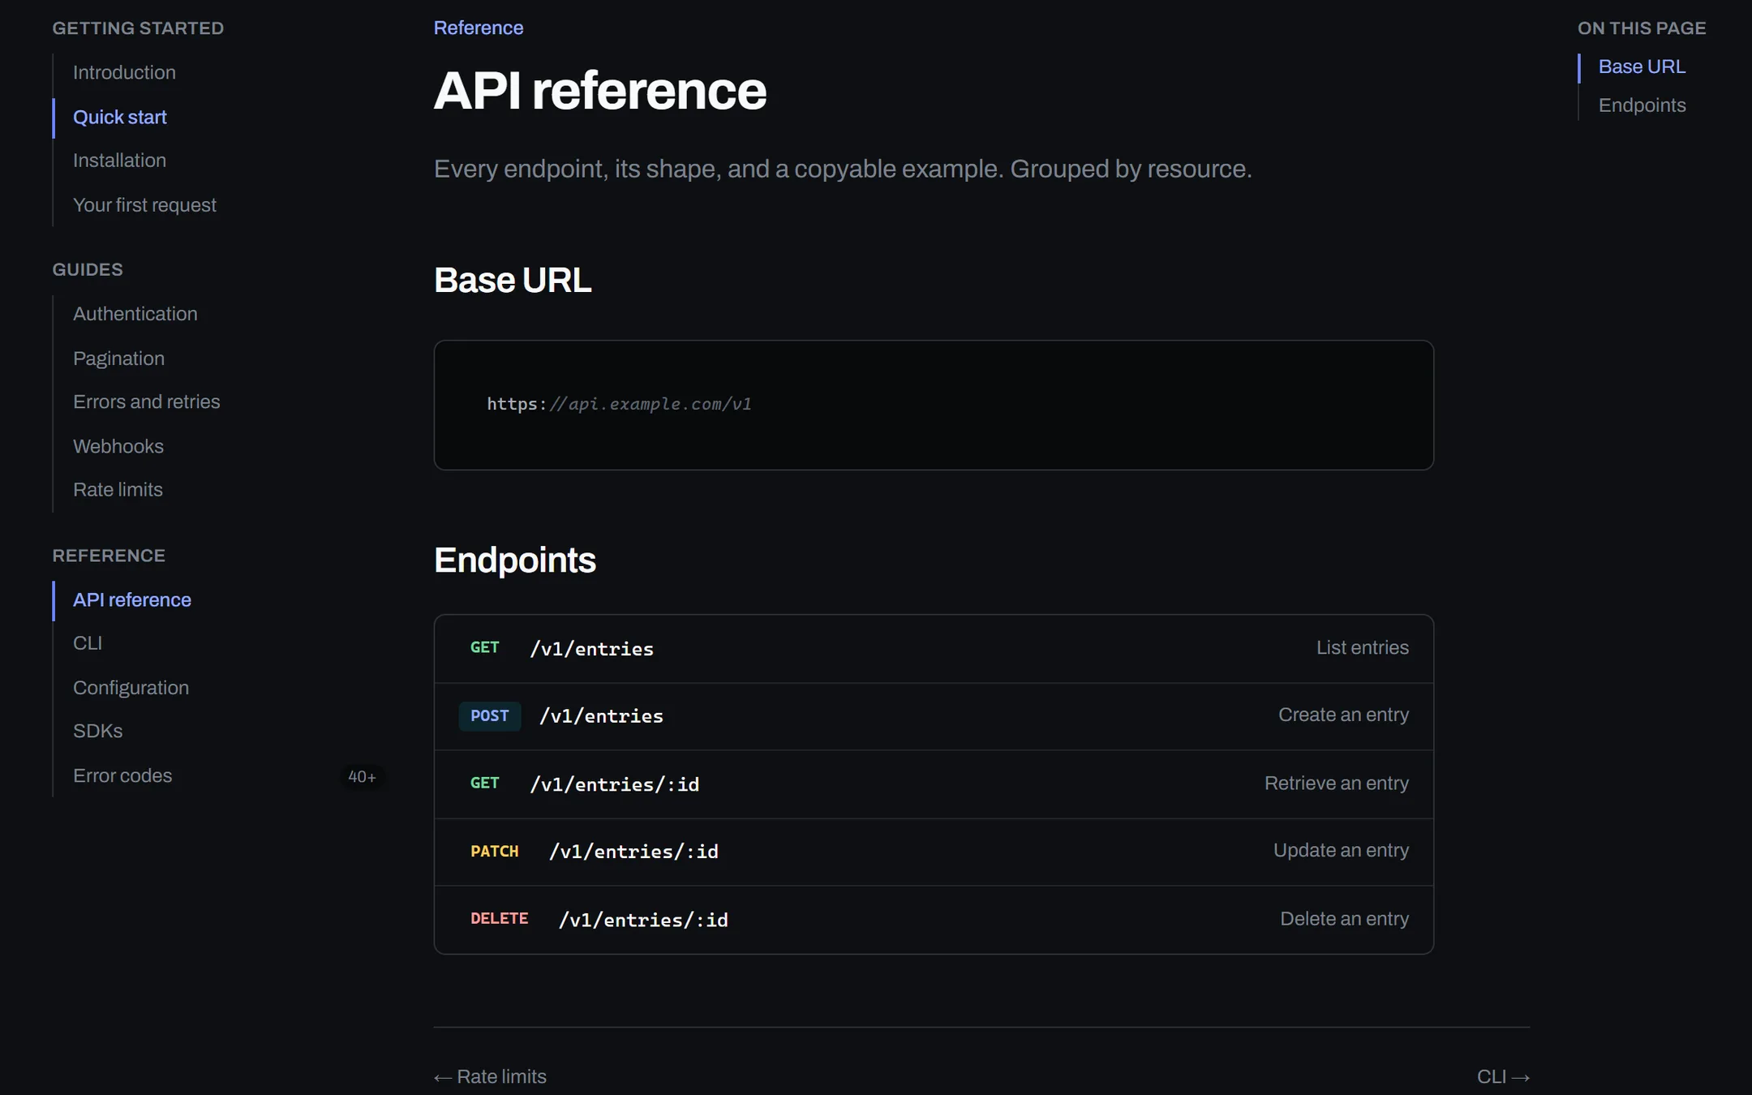Expand the PATCH /v1/entries/:id endpoint row
Screen dimensions: 1752x1095
[x=934, y=852]
